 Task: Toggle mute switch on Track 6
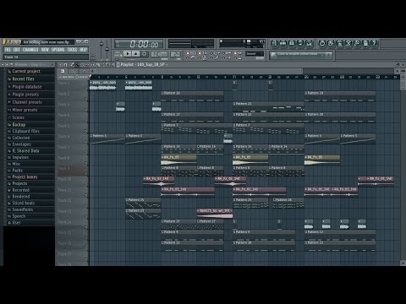pyautogui.click(x=85, y=141)
